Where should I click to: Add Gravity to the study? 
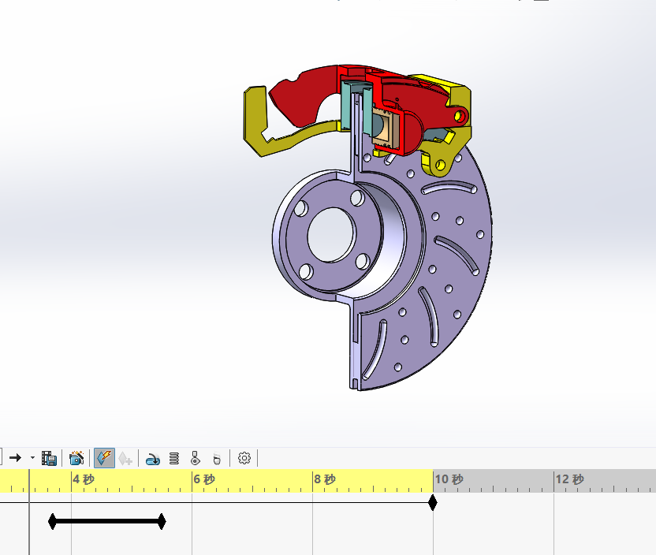tap(217, 458)
